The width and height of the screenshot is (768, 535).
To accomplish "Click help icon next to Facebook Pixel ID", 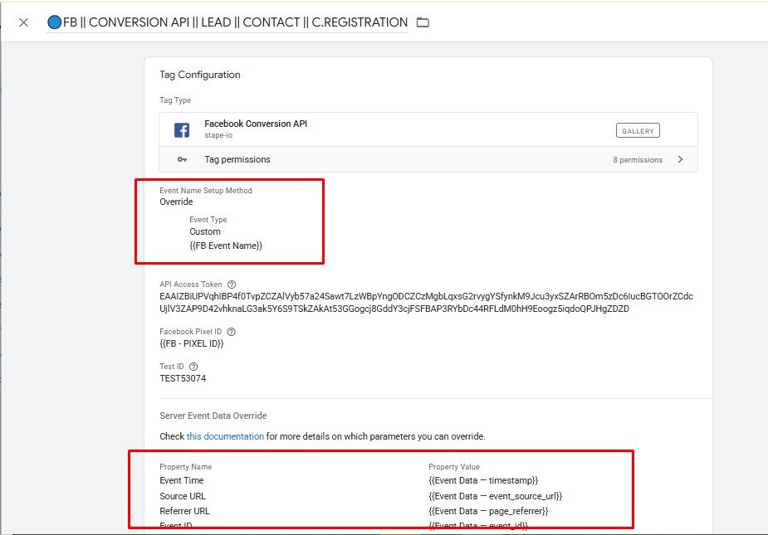I will tap(231, 332).
